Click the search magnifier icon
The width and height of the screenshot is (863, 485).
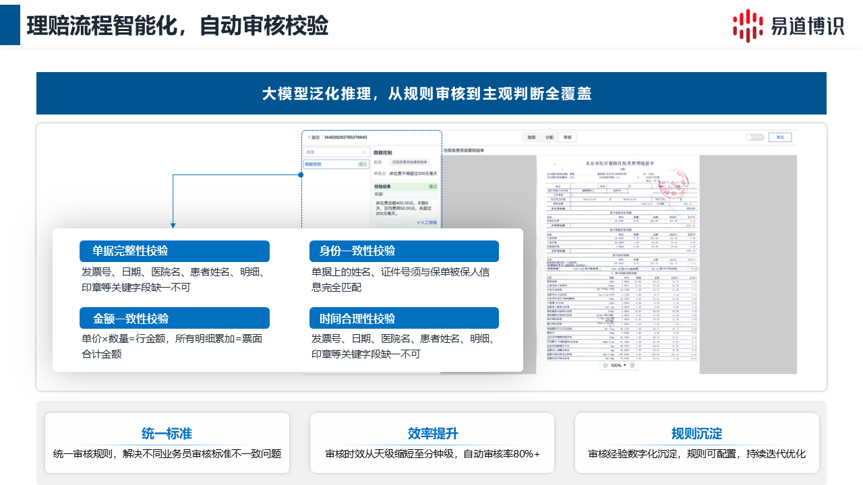[365, 152]
